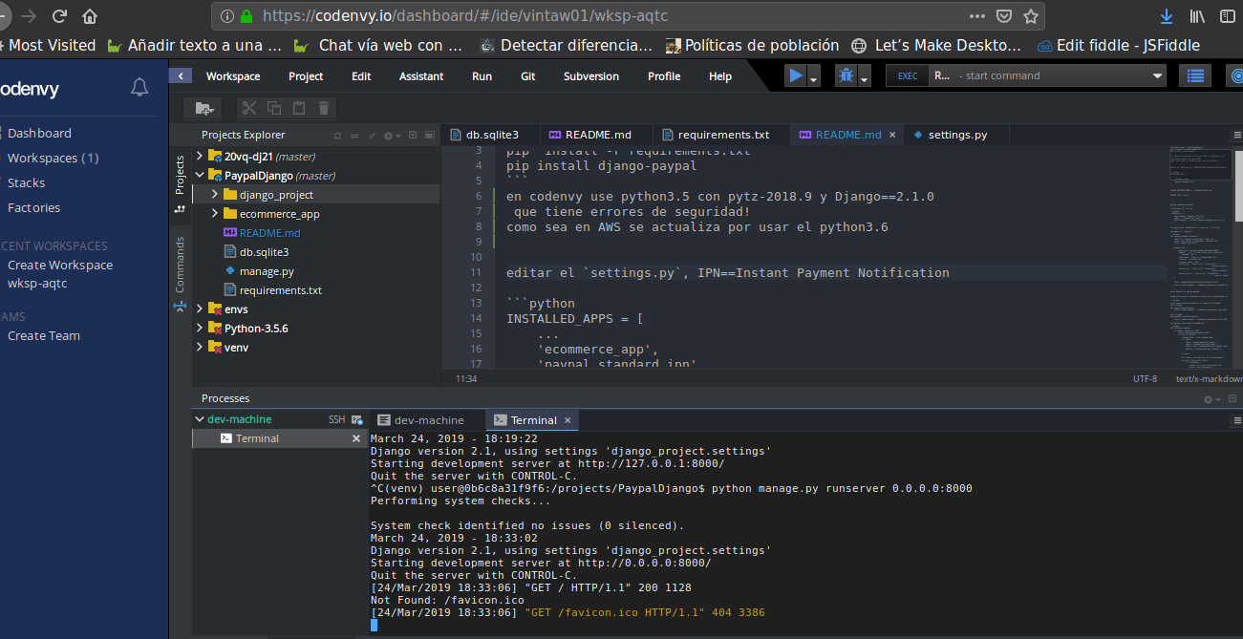Click the Delete trash icon
Image resolution: width=1243 pixels, height=639 pixels.
(x=324, y=109)
